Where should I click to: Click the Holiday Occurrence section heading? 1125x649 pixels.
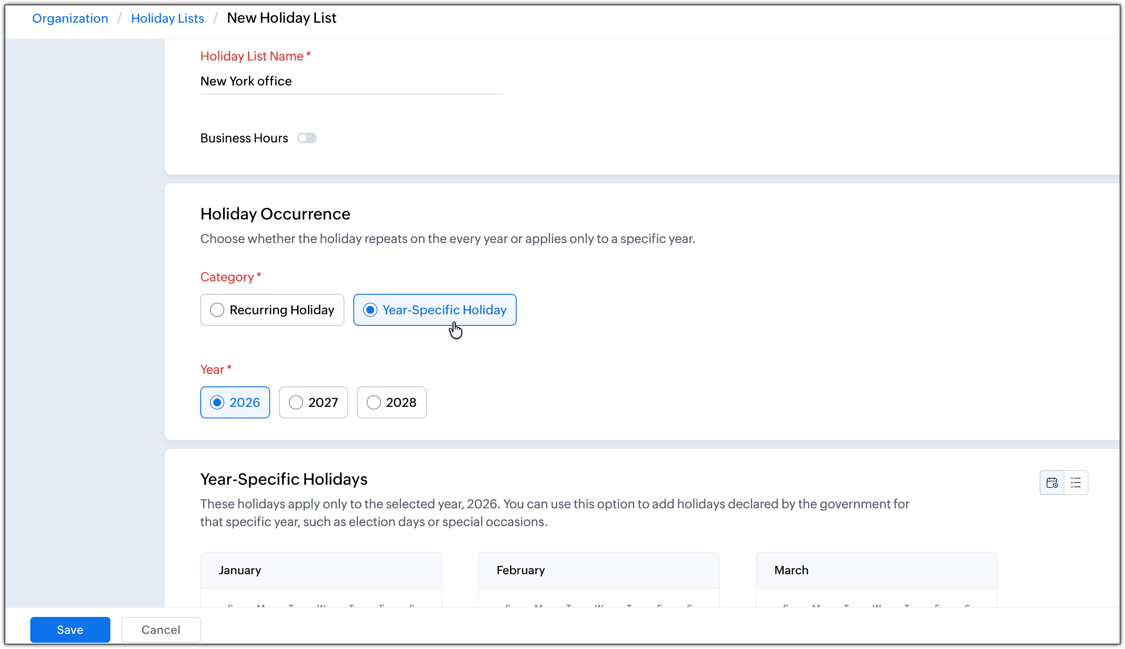point(275,214)
